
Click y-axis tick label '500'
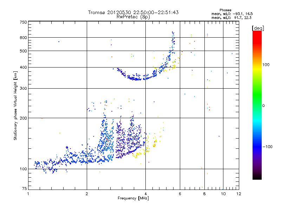click(x=23, y=51)
